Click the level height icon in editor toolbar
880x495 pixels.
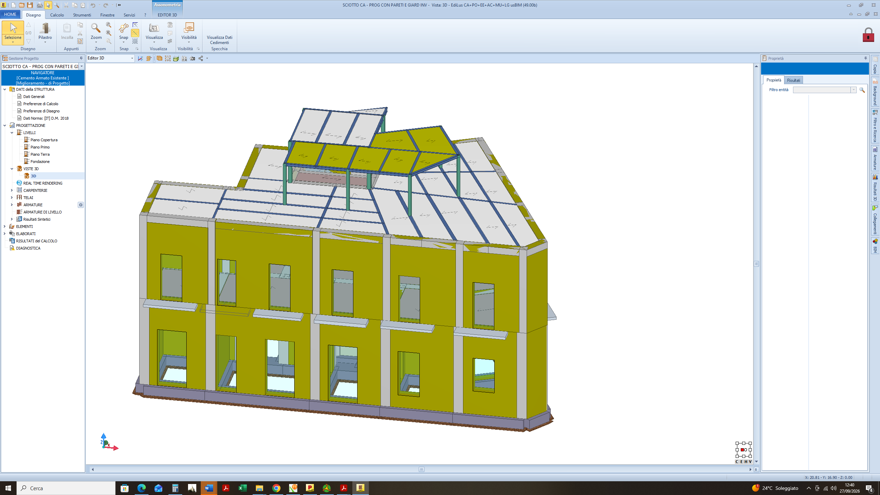[140, 58]
